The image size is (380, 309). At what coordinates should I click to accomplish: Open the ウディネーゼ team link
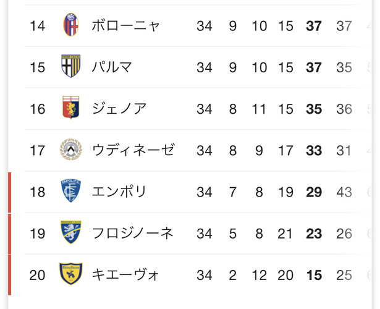(x=133, y=150)
